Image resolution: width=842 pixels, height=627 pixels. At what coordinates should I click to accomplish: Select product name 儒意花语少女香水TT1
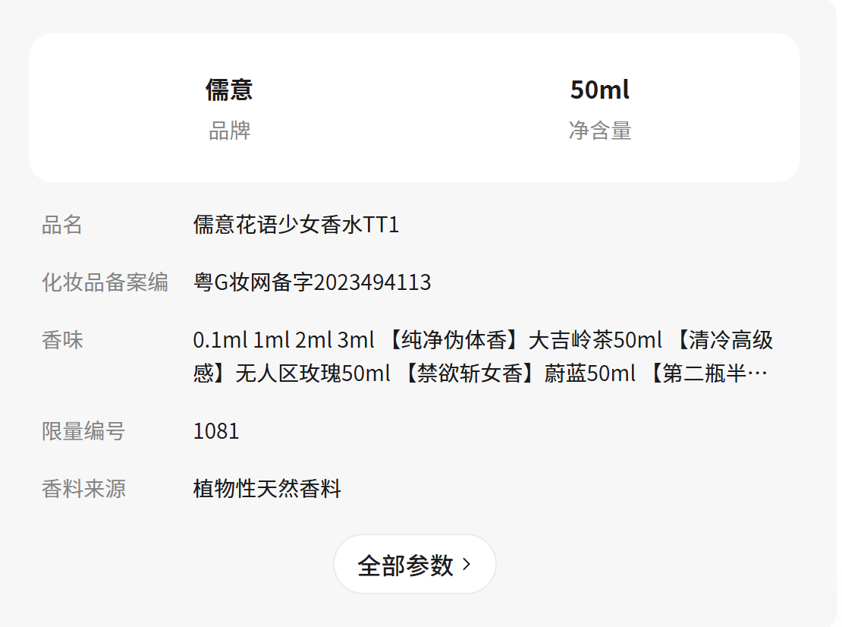[296, 225]
